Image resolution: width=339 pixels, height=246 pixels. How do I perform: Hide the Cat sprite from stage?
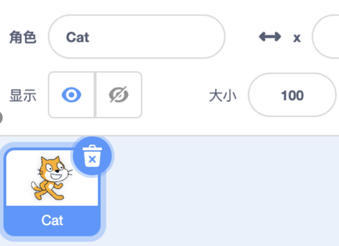pos(119,95)
